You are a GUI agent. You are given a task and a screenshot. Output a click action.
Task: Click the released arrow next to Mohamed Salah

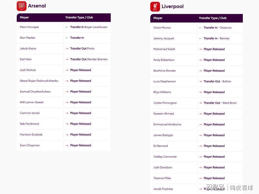pyautogui.click(x=200, y=49)
